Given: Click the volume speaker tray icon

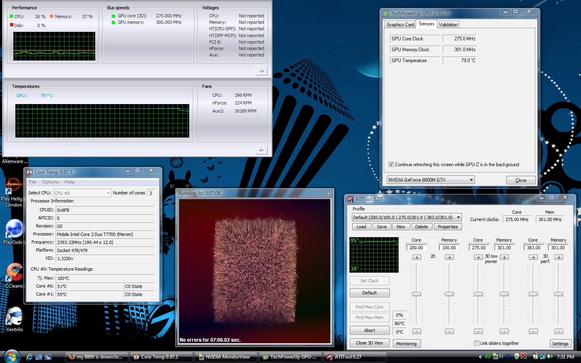Looking at the screenshot, I should pyautogui.click(x=550, y=357).
